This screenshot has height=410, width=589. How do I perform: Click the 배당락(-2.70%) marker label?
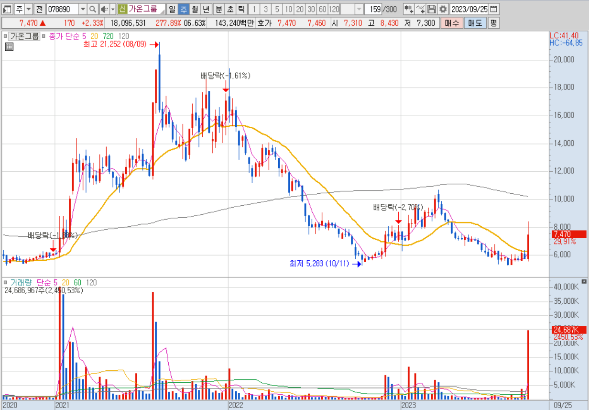398,207
